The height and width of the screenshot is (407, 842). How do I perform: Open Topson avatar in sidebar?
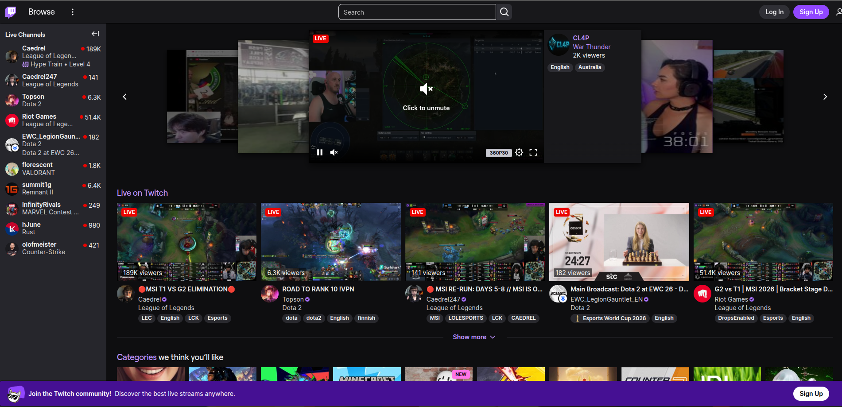[12, 100]
